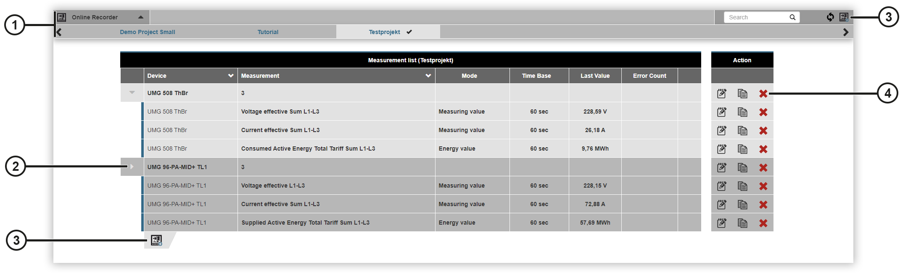Screen dimensions: 908x273
Task: Copy the Current effective Sum L1-L3 UMG 508 row
Action: coord(742,131)
